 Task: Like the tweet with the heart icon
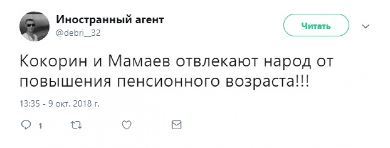(126, 125)
